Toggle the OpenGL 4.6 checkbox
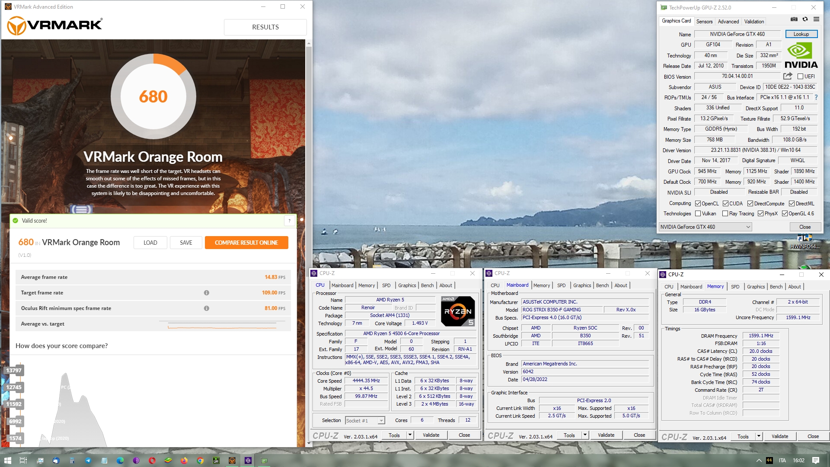This screenshot has width=830, height=467. point(785,214)
